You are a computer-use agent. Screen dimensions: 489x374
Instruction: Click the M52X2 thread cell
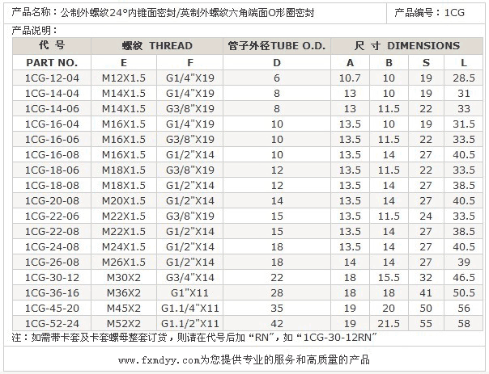click(x=123, y=322)
